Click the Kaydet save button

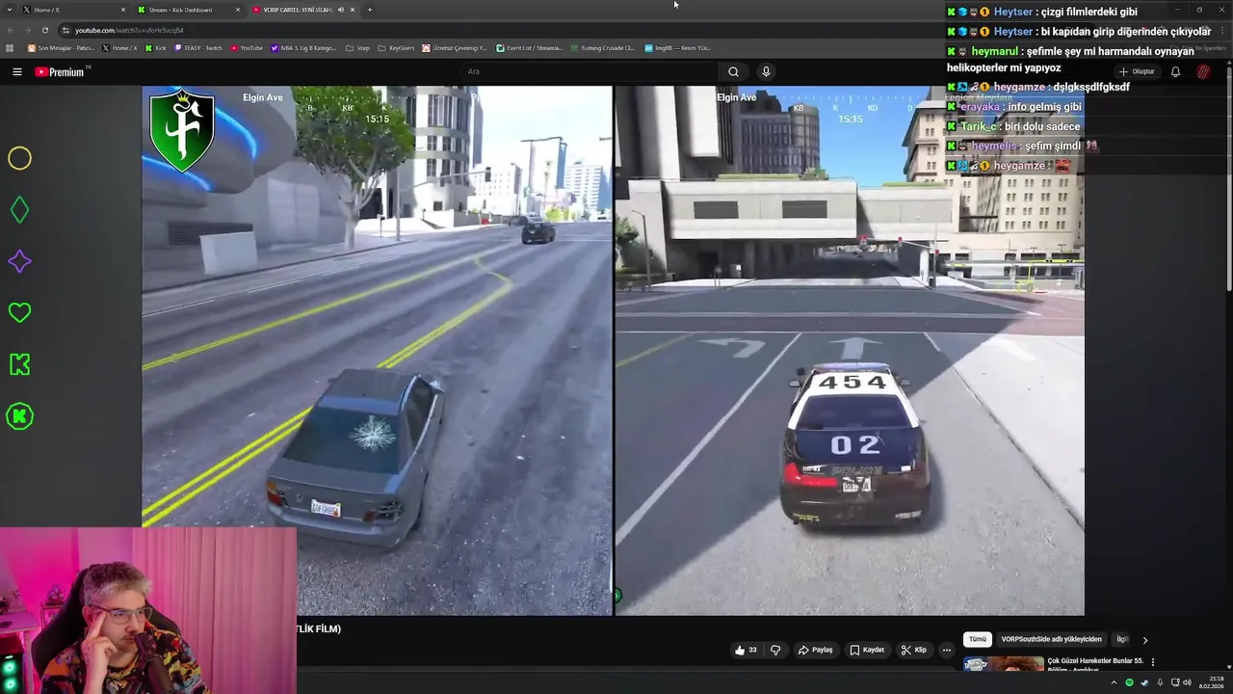point(867,650)
